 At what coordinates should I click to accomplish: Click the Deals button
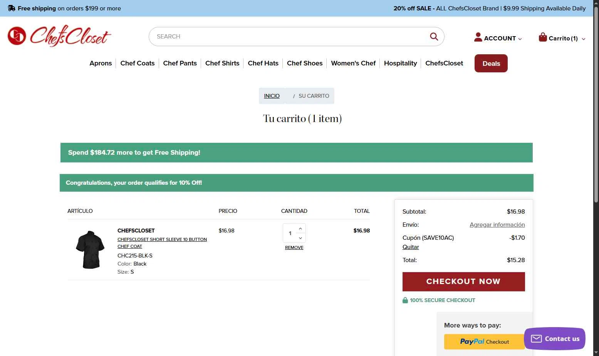pos(491,64)
